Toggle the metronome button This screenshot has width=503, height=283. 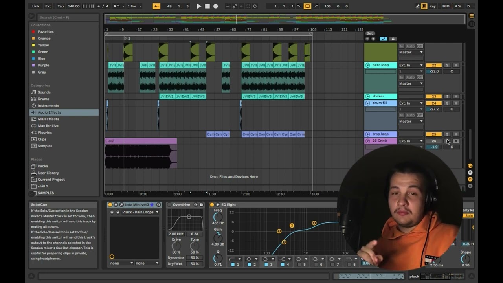[x=116, y=6]
